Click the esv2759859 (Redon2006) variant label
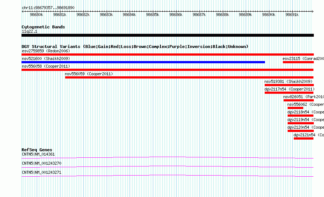The height and width of the screenshot is (197, 324). 46,51
